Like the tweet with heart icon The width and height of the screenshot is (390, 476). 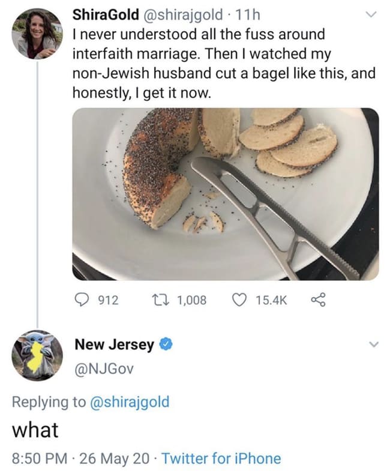(239, 300)
